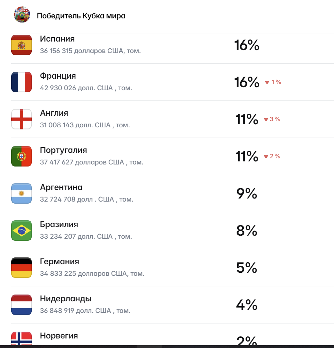Select the Spain flag icon
The image size is (334, 348).
(21, 45)
